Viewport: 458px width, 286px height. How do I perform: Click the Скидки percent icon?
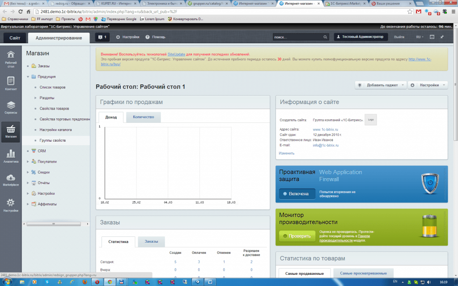tap(34, 172)
